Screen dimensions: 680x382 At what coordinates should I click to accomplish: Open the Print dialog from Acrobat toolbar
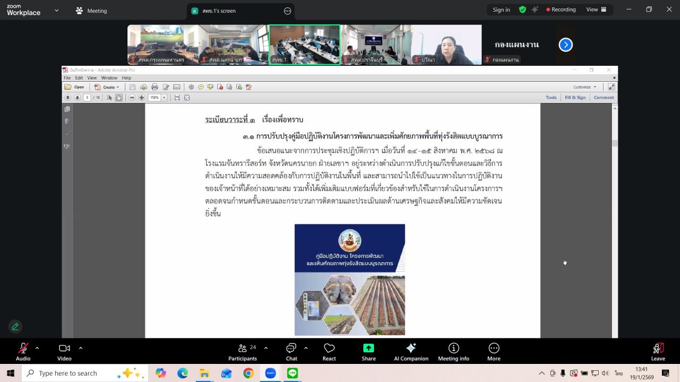(x=154, y=86)
